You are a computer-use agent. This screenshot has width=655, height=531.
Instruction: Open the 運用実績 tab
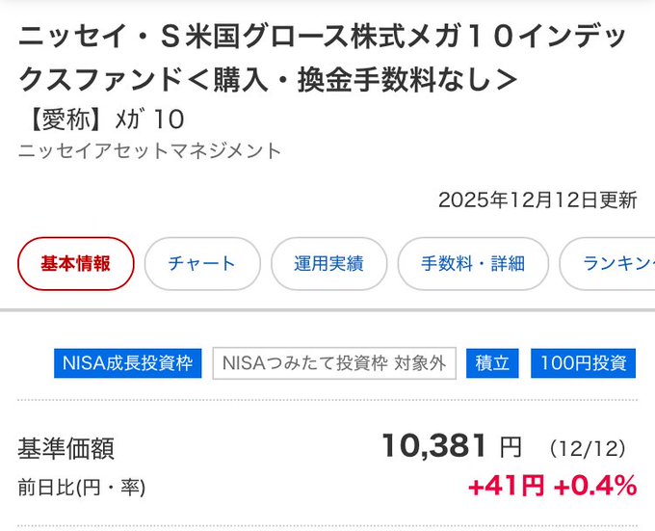(328, 264)
